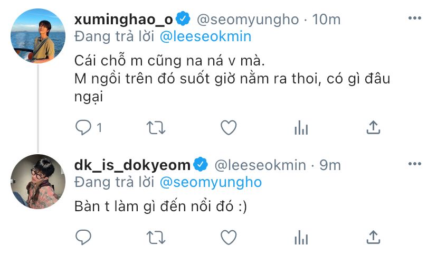Image resolution: width=437 pixels, height=254 pixels.
Task: Reply to xuminghao_o's tweet
Action: click(83, 127)
